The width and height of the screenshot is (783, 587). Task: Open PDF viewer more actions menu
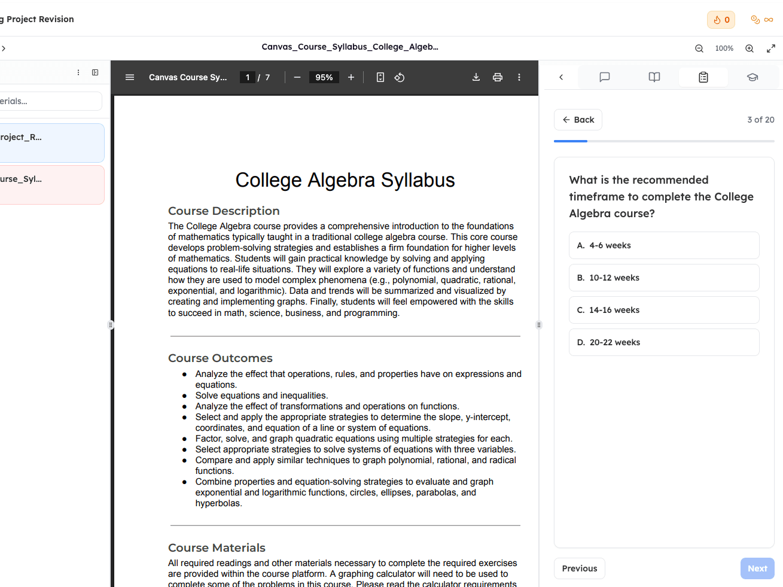click(519, 77)
